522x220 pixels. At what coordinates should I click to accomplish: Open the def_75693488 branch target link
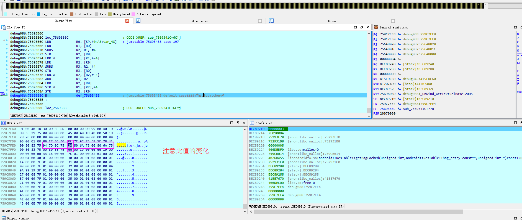click(88, 96)
